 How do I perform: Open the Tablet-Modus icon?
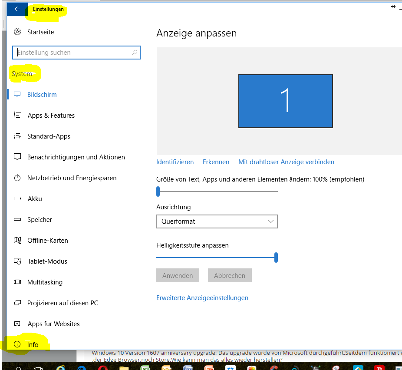17,261
